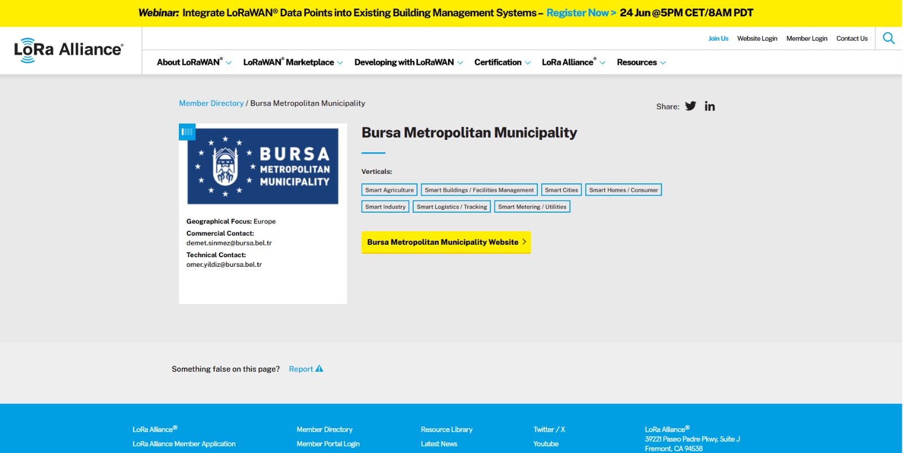903x453 pixels.
Task: Click the LoRa Alliance logo
Action: (68, 50)
